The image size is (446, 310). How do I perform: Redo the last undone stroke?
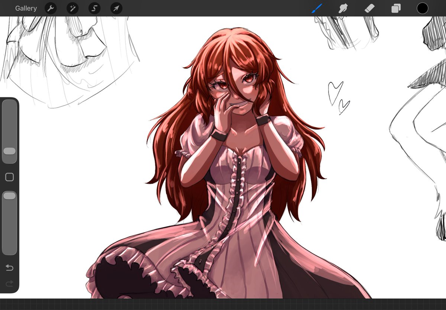[x=9, y=284]
